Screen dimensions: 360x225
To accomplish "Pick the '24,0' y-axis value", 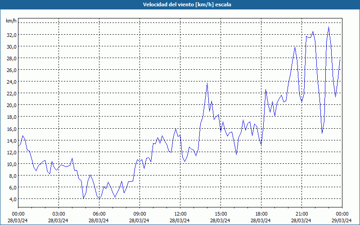I will pos(11,82).
